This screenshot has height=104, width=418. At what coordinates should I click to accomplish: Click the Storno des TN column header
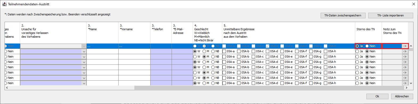click(369, 33)
